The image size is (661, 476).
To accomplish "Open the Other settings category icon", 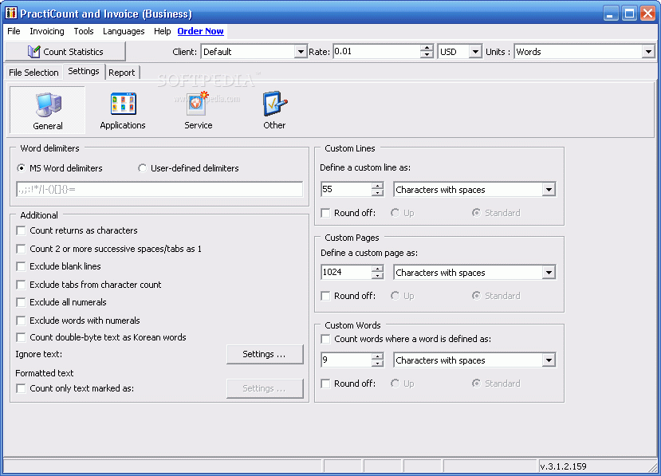I will [274, 111].
